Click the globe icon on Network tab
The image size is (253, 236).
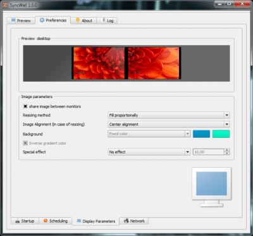coord(126,221)
